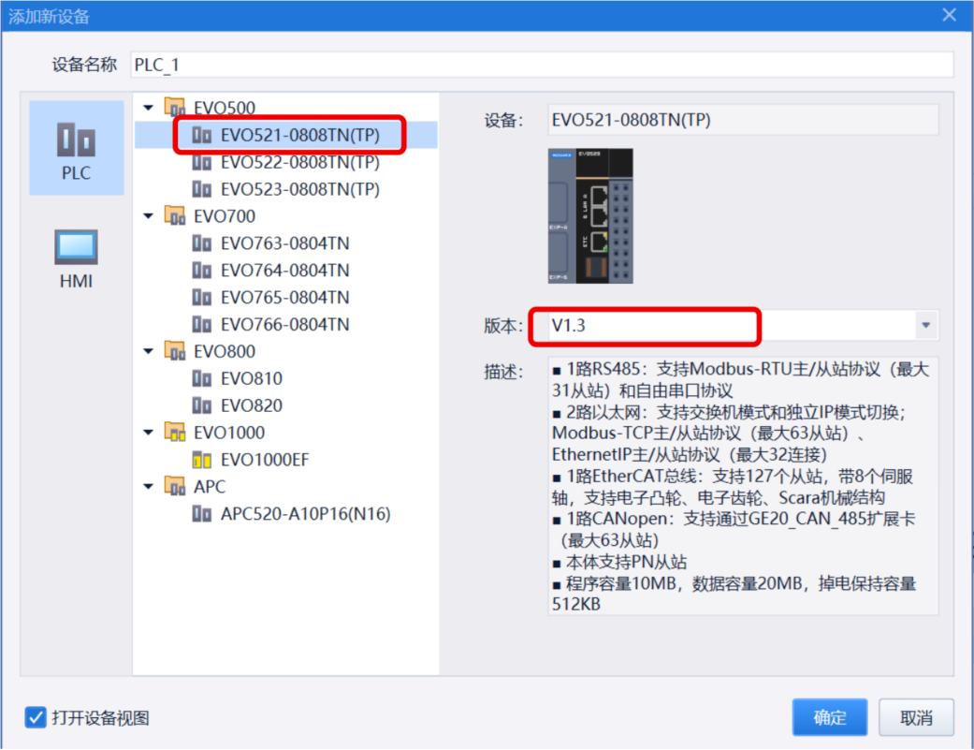Image resolution: width=974 pixels, height=750 pixels.
Task: Toggle the 打开设备视图 checkbox
Action: coord(36,718)
